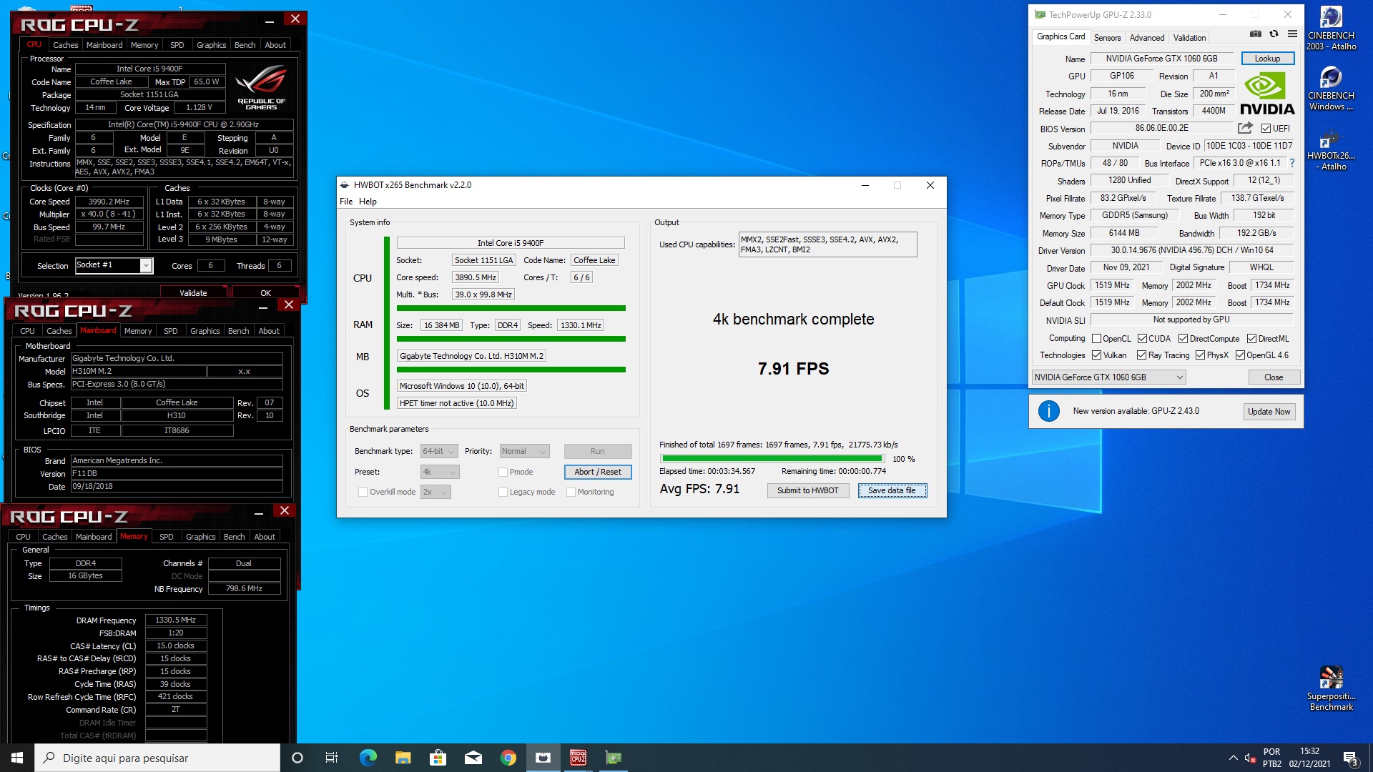This screenshot has height=772, width=1373.
Task: Open the GPU selection dropdown in GPU-Z
Action: coord(1108,377)
